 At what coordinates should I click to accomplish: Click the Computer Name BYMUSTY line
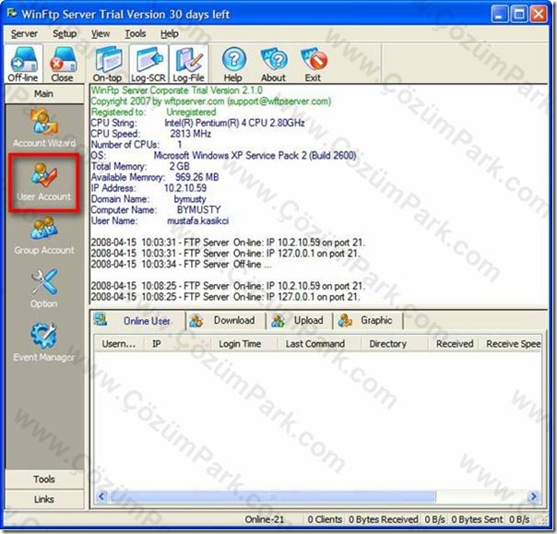tap(156, 210)
